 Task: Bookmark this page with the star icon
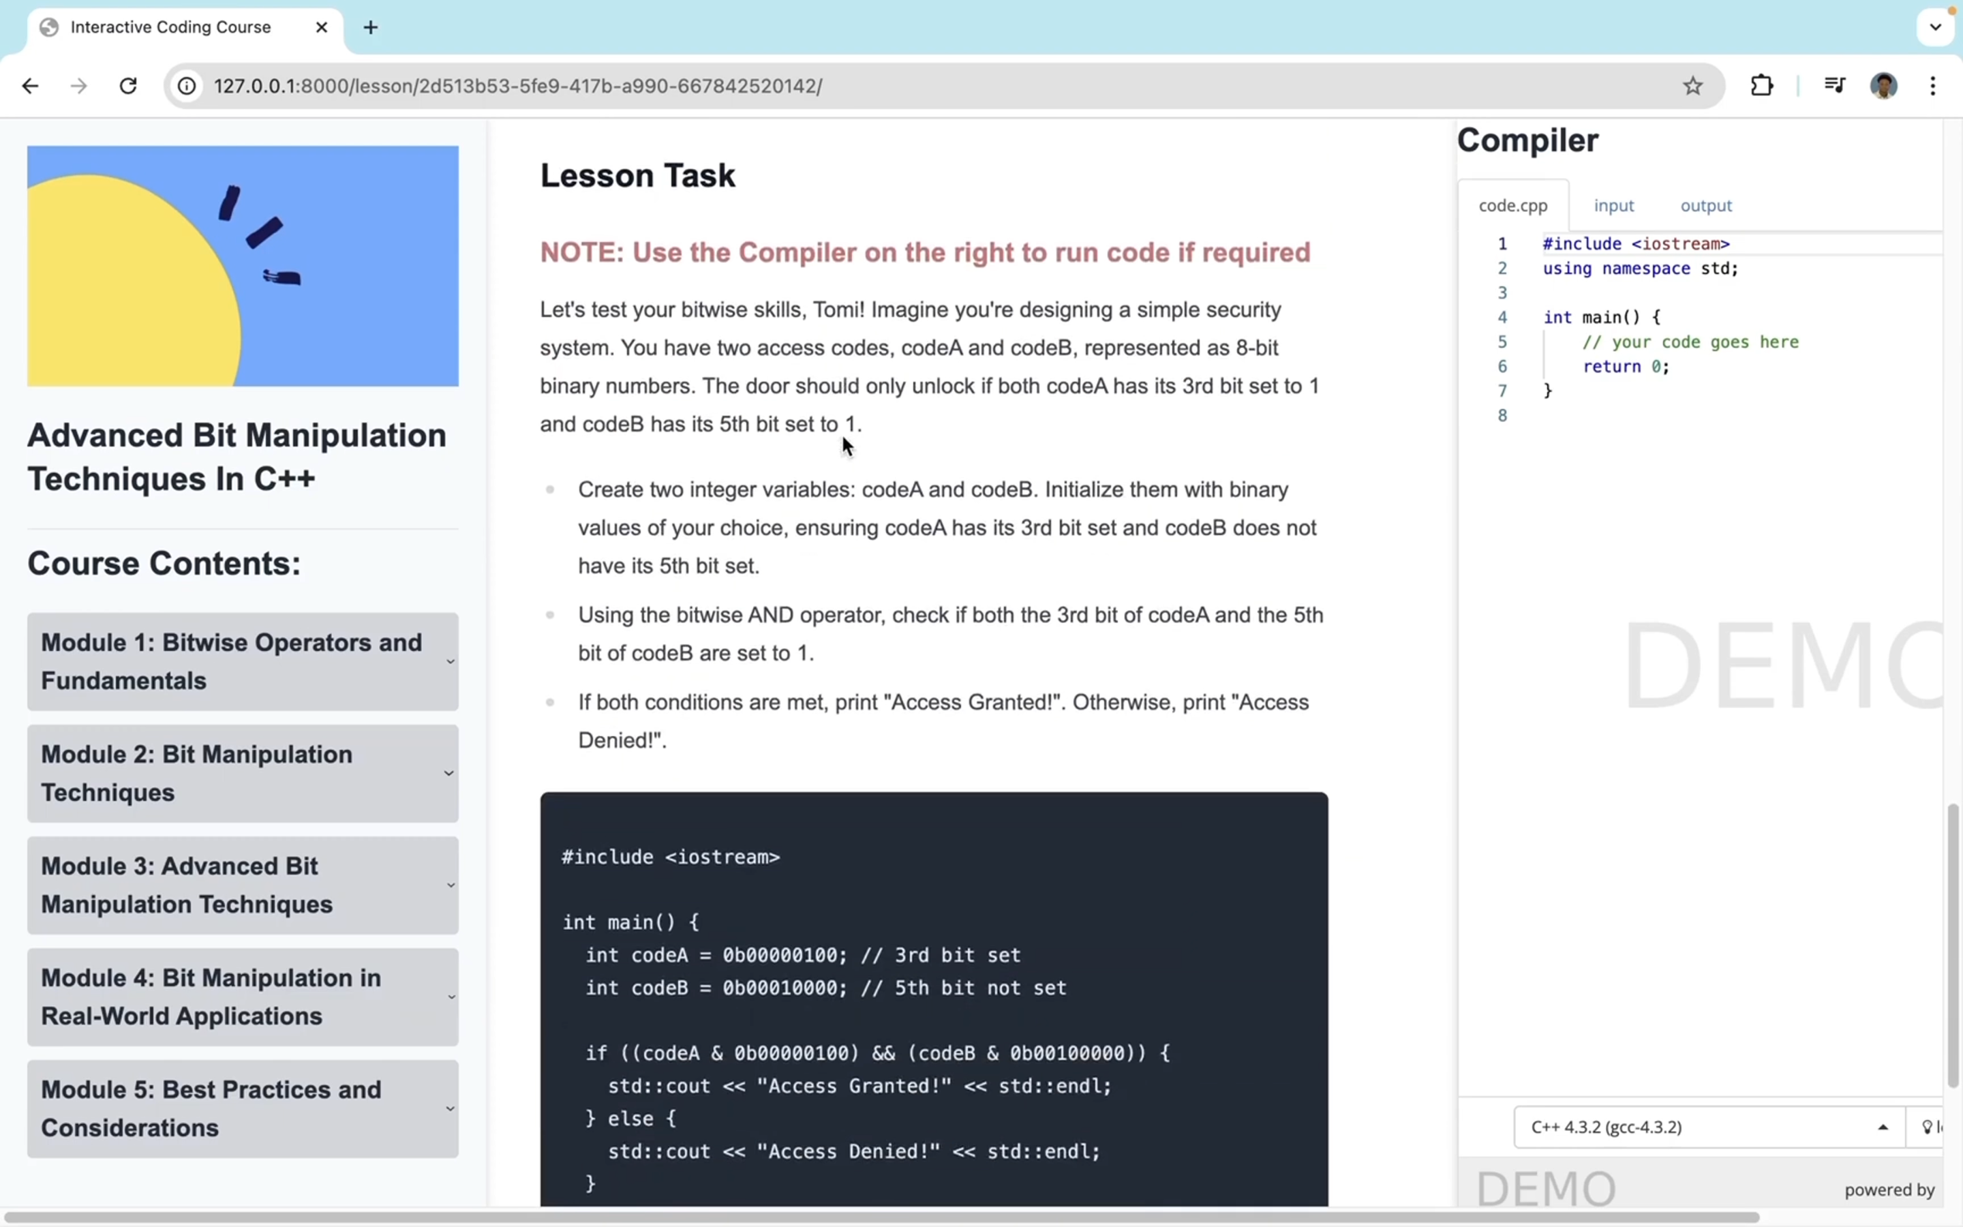[x=1692, y=86]
